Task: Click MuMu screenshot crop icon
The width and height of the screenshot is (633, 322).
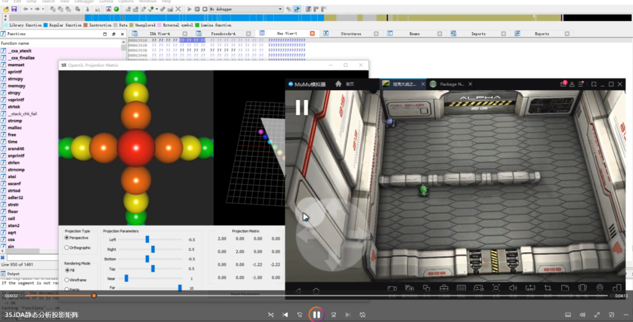Action: (548, 288)
